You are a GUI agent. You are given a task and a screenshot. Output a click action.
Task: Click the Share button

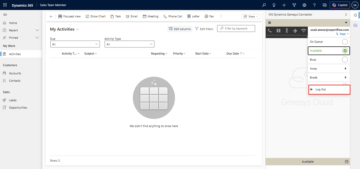click(x=251, y=16)
